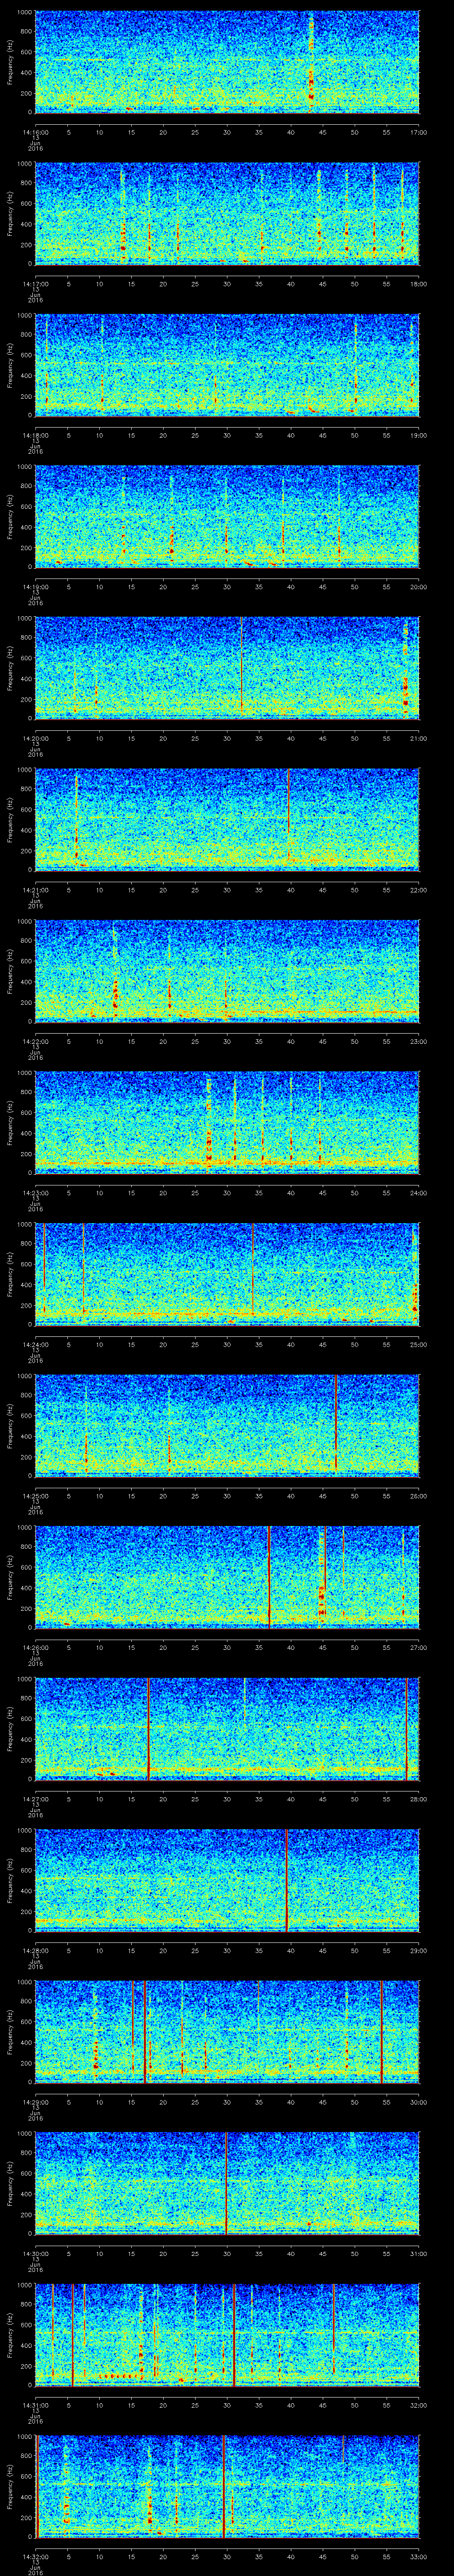This screenshot has width=454, height=2576.
Task: Select the spectrogram panel starting at 14:23:00
Action: coord(227,1122)
